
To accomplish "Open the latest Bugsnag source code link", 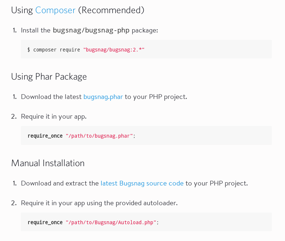I will click(142, 183).
